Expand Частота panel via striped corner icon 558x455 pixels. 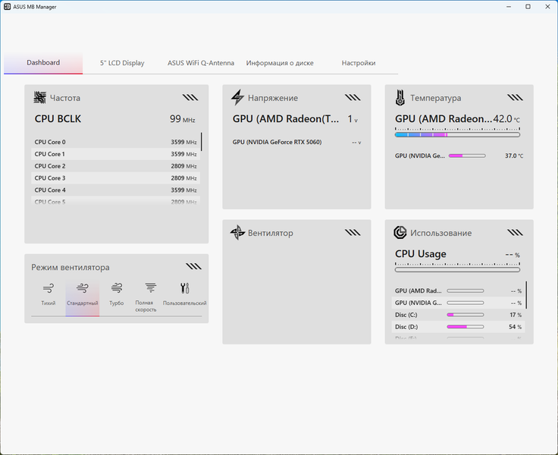190,98
